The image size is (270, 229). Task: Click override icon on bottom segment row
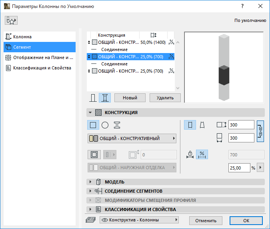(x=171, y=71)
